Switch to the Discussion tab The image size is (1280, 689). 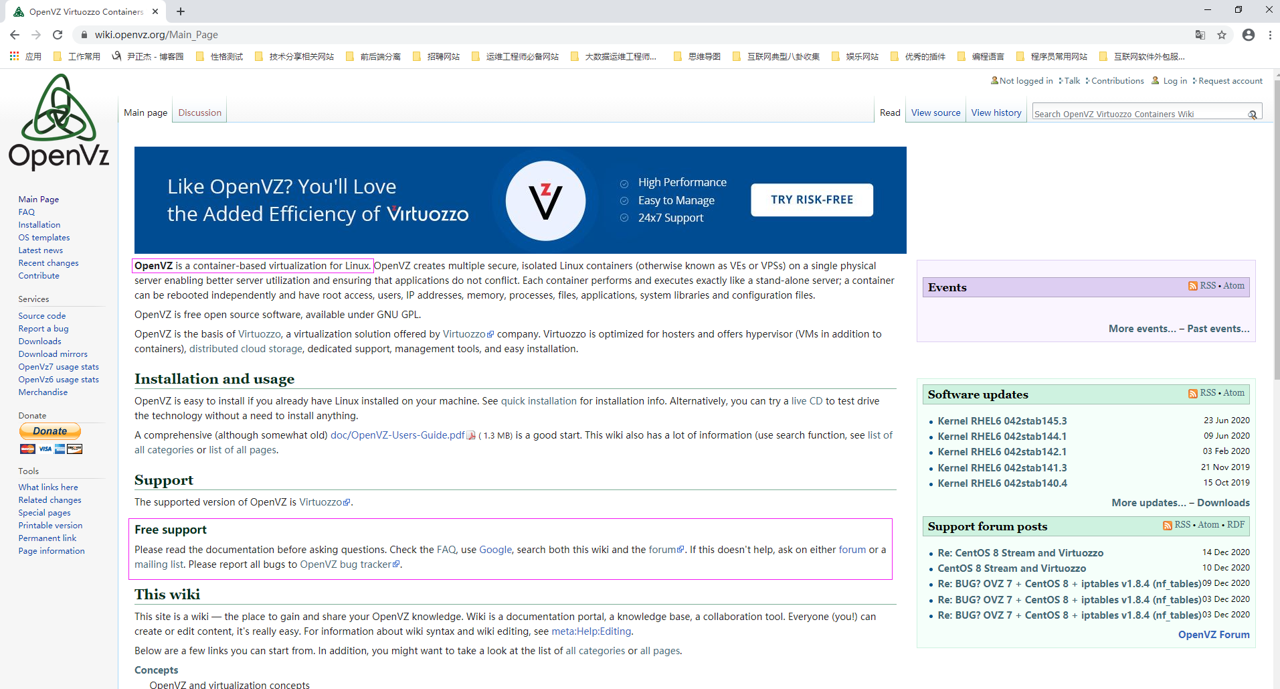pyautogui.click(x=199, y=112)
